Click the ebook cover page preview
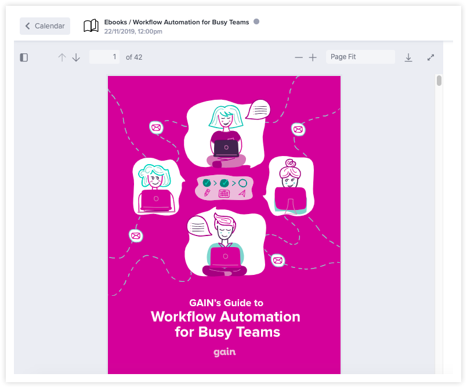This screenshot has width=467, height=388. [x=225, y=225]
